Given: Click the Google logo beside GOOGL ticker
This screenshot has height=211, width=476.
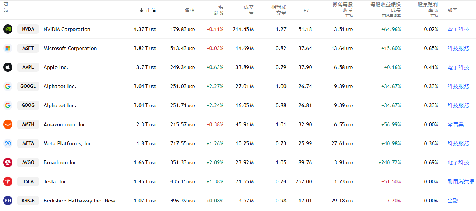Looking at the screenshot, I should tap(8, 86).
